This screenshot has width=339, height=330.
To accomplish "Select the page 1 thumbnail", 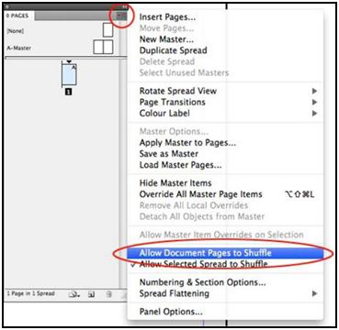I will pyautogui.click(x=69, y=74).
